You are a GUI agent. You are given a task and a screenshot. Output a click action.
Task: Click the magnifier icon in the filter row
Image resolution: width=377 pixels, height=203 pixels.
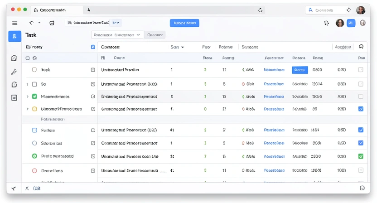pyautogui.click(x=34, y=58)
